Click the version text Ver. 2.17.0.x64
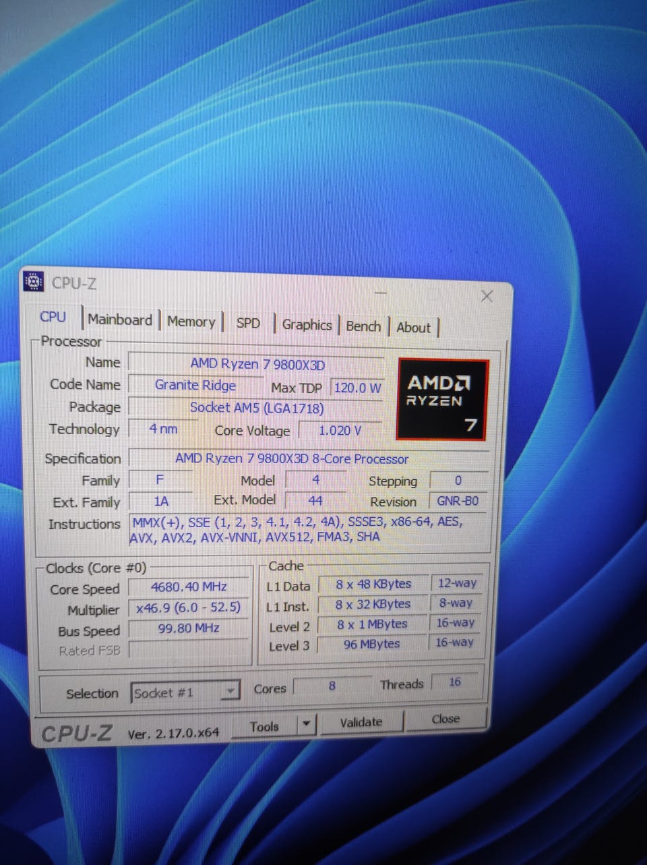The height and width of the screenshot is (865, 647). 173,734
